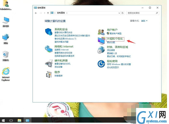Open 查看方式 类别 dropdown
Viewport: 169px width, 124px height.
[144, 21]
